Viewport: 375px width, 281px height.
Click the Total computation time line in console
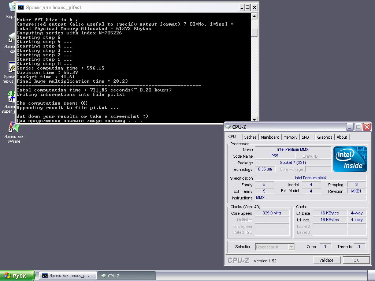tap(94, 90)
